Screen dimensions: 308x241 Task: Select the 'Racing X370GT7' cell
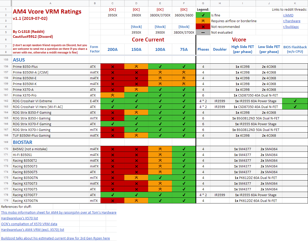pos(51,195)
